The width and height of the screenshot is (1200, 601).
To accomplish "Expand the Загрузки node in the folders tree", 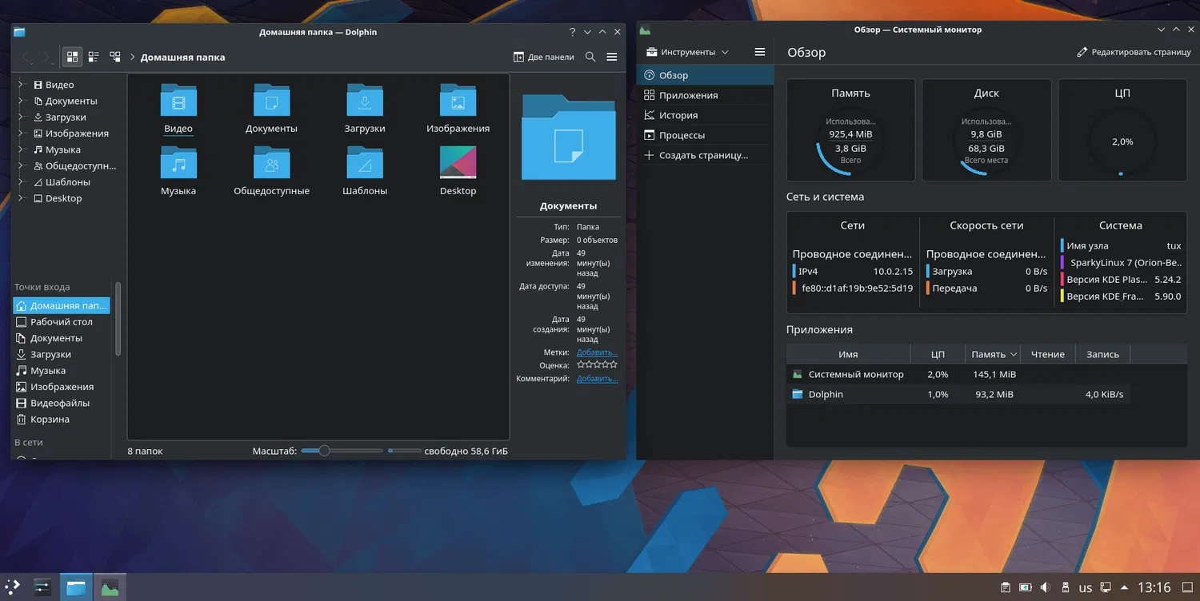I will pos(22,117).
